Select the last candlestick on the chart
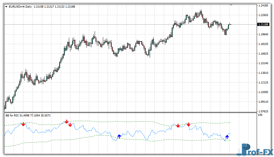The image size is (274, 157). tap(230, 25)
